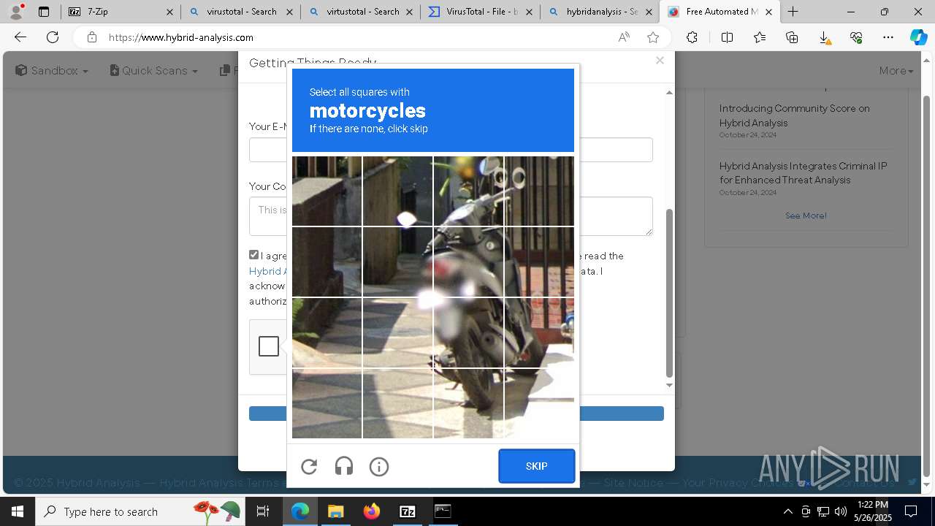
Task: Open Task View on the taskbar
Action: tap(263, 511)
